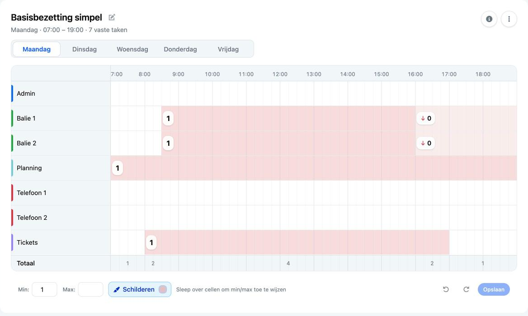Click the Totaal value '4'
The image size is (528, 316).
pyautogui.click(x=288, y=263)
